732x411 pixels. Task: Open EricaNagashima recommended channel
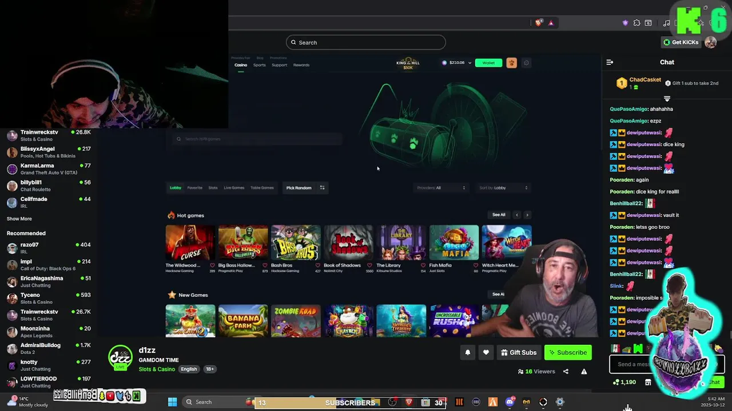(49, 281)
